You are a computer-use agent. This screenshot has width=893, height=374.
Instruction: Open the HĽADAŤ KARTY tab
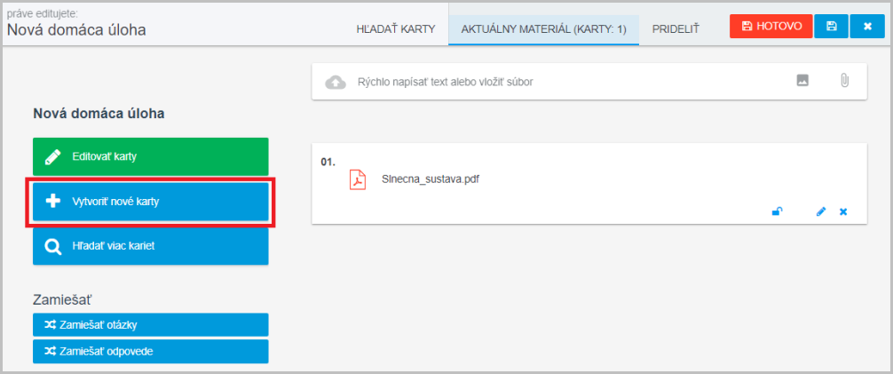coord(395,29)
